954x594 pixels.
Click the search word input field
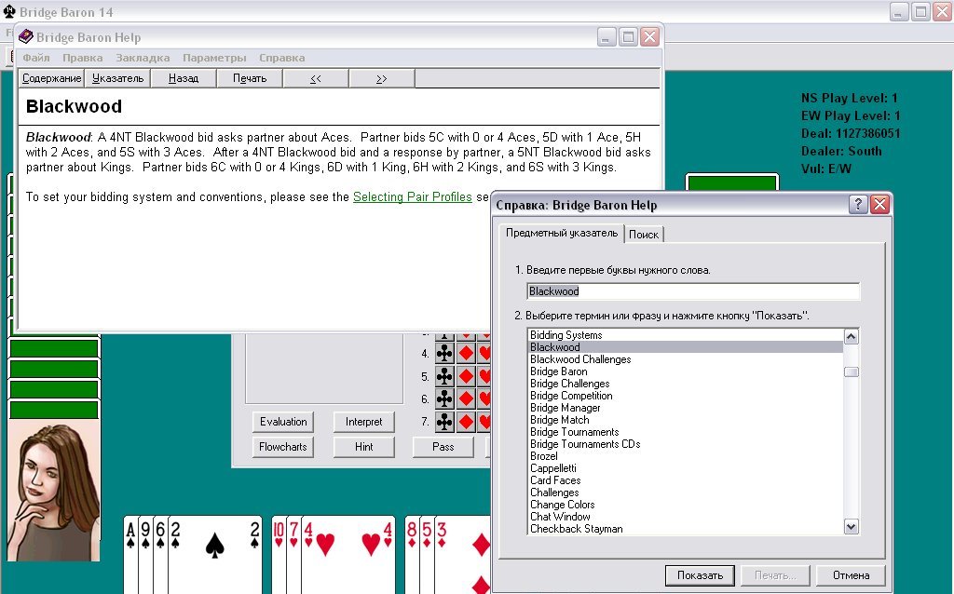click(692, 291)
